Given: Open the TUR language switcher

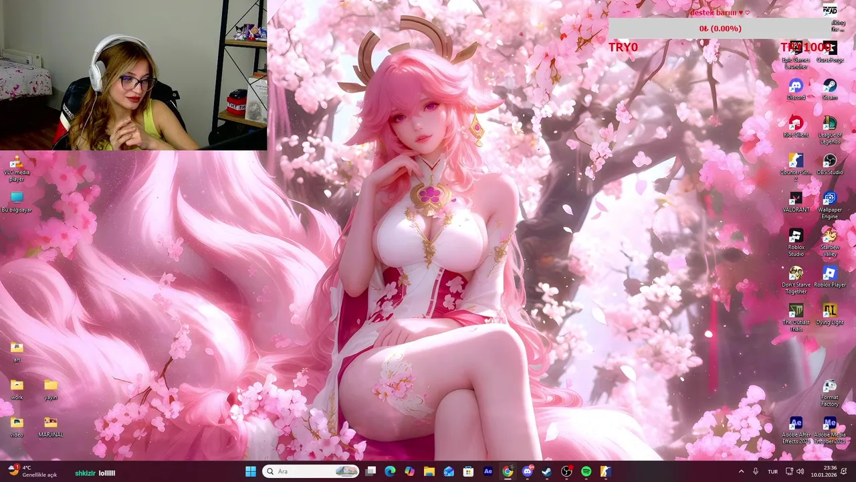Looking at the screenshot, I should click(x=773, y=471).
